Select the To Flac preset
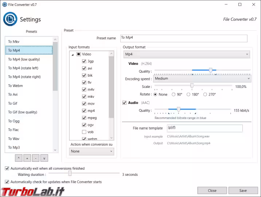Viewport: 261px width, 197px height. 29,130
